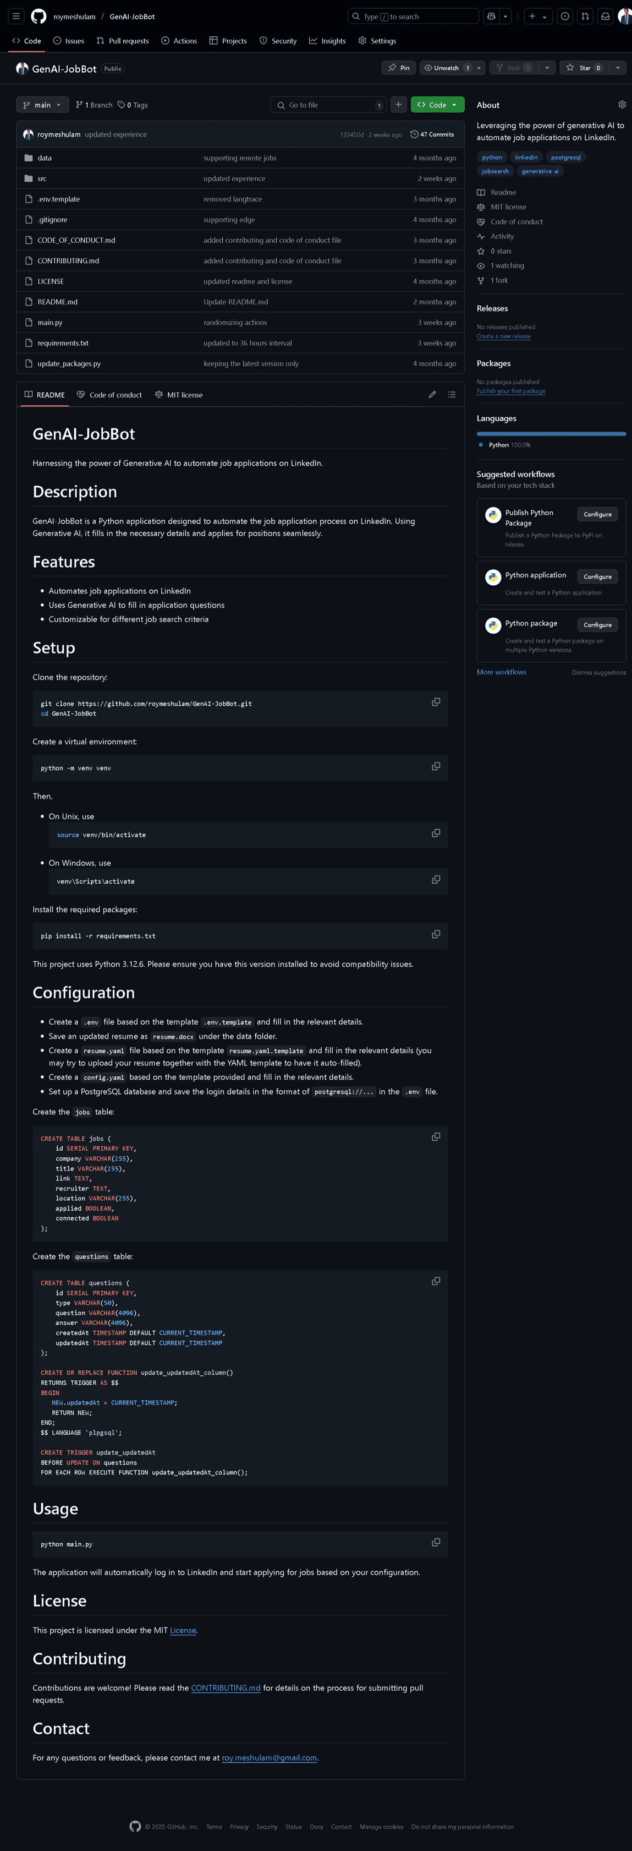
Task: Open requirements.txt file
Action: point(63,343)
